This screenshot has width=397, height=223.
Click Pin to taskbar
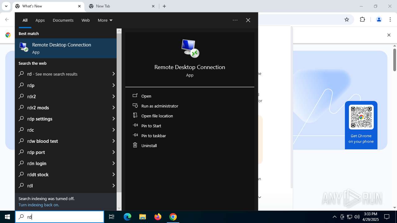tap(154, 136)
